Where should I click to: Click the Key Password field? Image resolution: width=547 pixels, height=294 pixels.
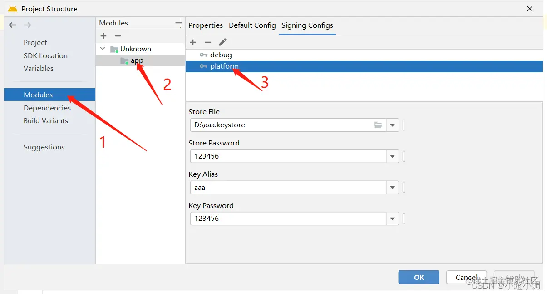tap(288, 219)
